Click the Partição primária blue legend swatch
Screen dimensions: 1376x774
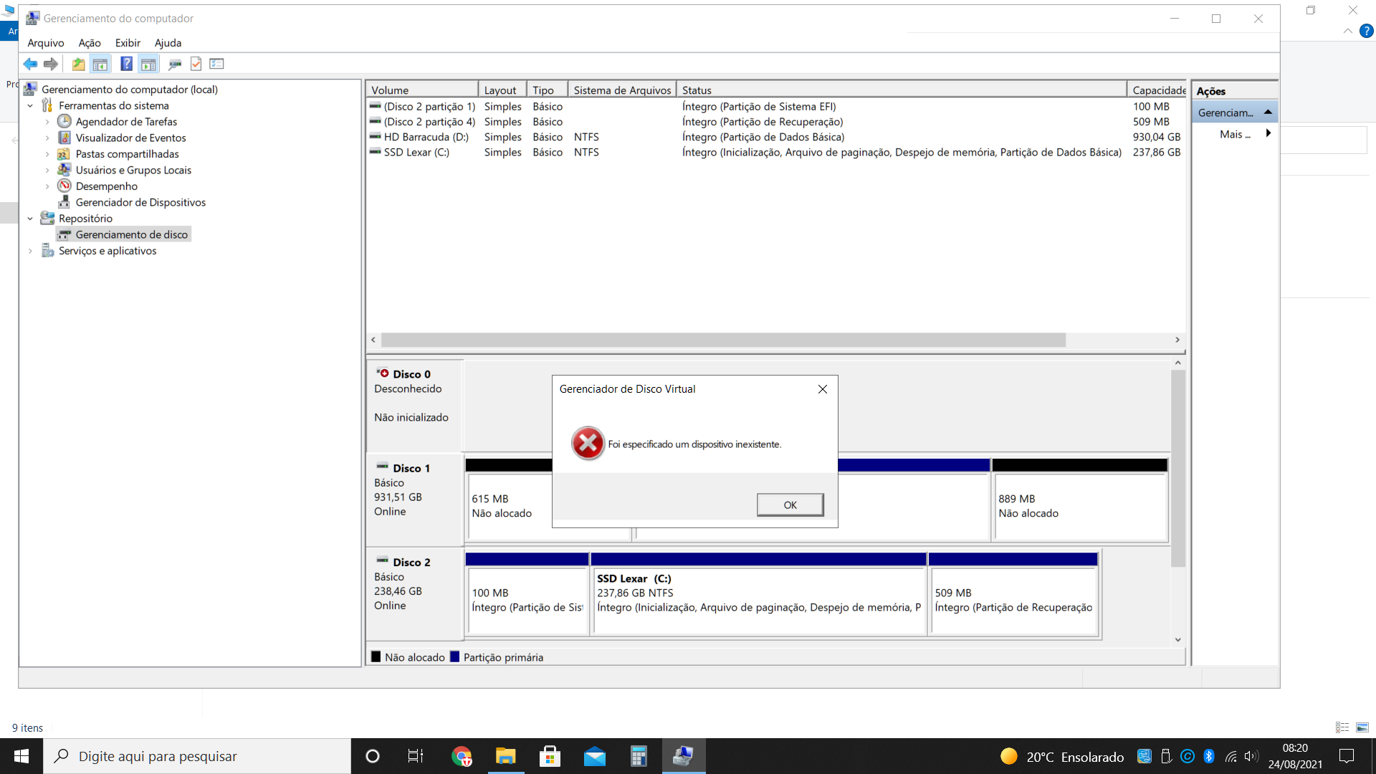454,656
